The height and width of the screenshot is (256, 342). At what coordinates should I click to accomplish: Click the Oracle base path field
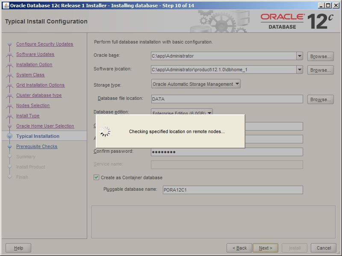tap(224, 56)
